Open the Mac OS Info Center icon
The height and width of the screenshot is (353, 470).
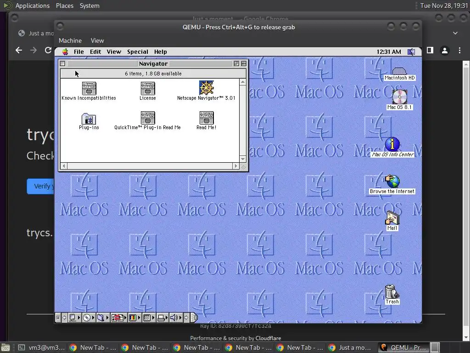[392, 144]
